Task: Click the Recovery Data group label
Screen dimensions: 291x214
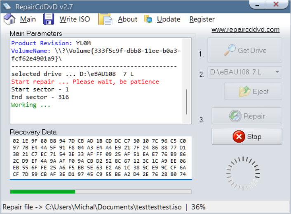Action: [x=33, y=132]
